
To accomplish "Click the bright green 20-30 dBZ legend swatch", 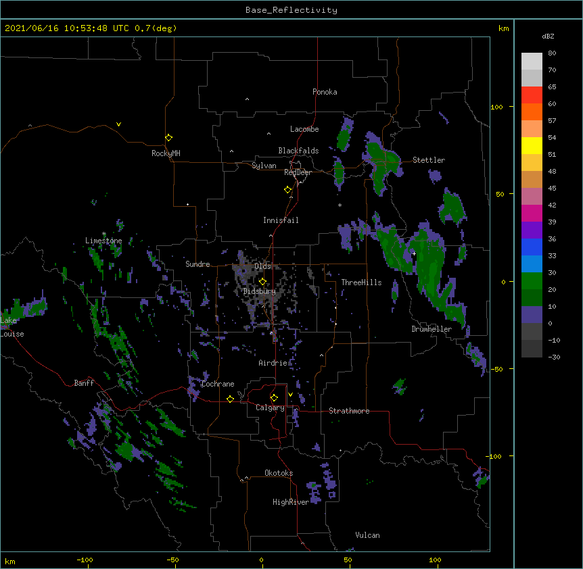I will 532,281.
